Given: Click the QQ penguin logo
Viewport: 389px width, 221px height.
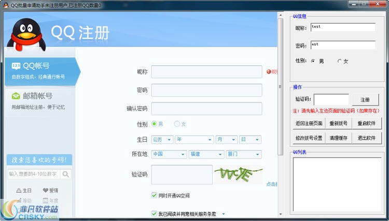Looking at the screenshot, I should 26,34.
